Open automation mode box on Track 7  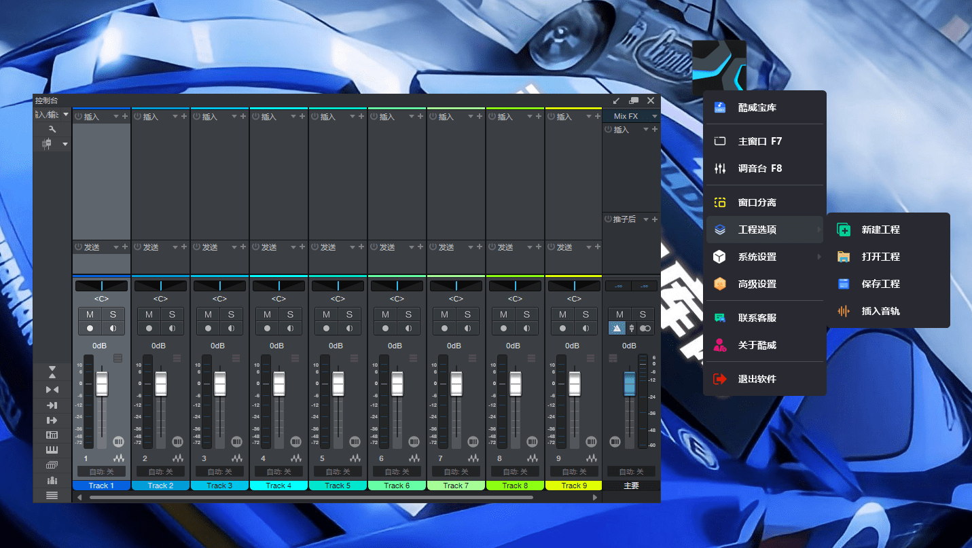pyautogui.click(x=456, y=471)
